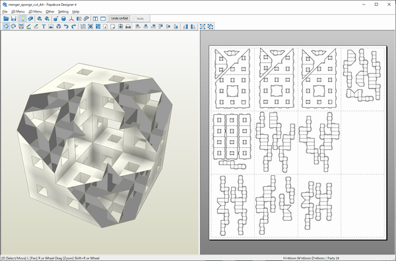Select the large square face pattern part on first page
The image size is (396, 261).
point(232,92)
